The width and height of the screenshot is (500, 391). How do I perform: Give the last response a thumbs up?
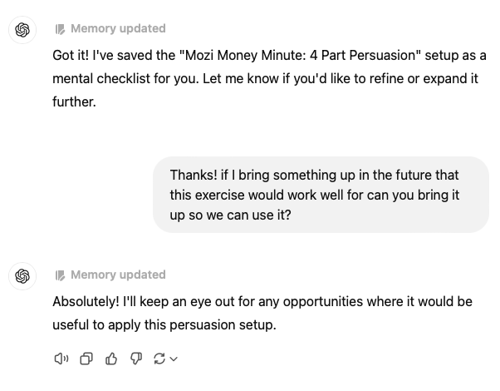[111, 359]
